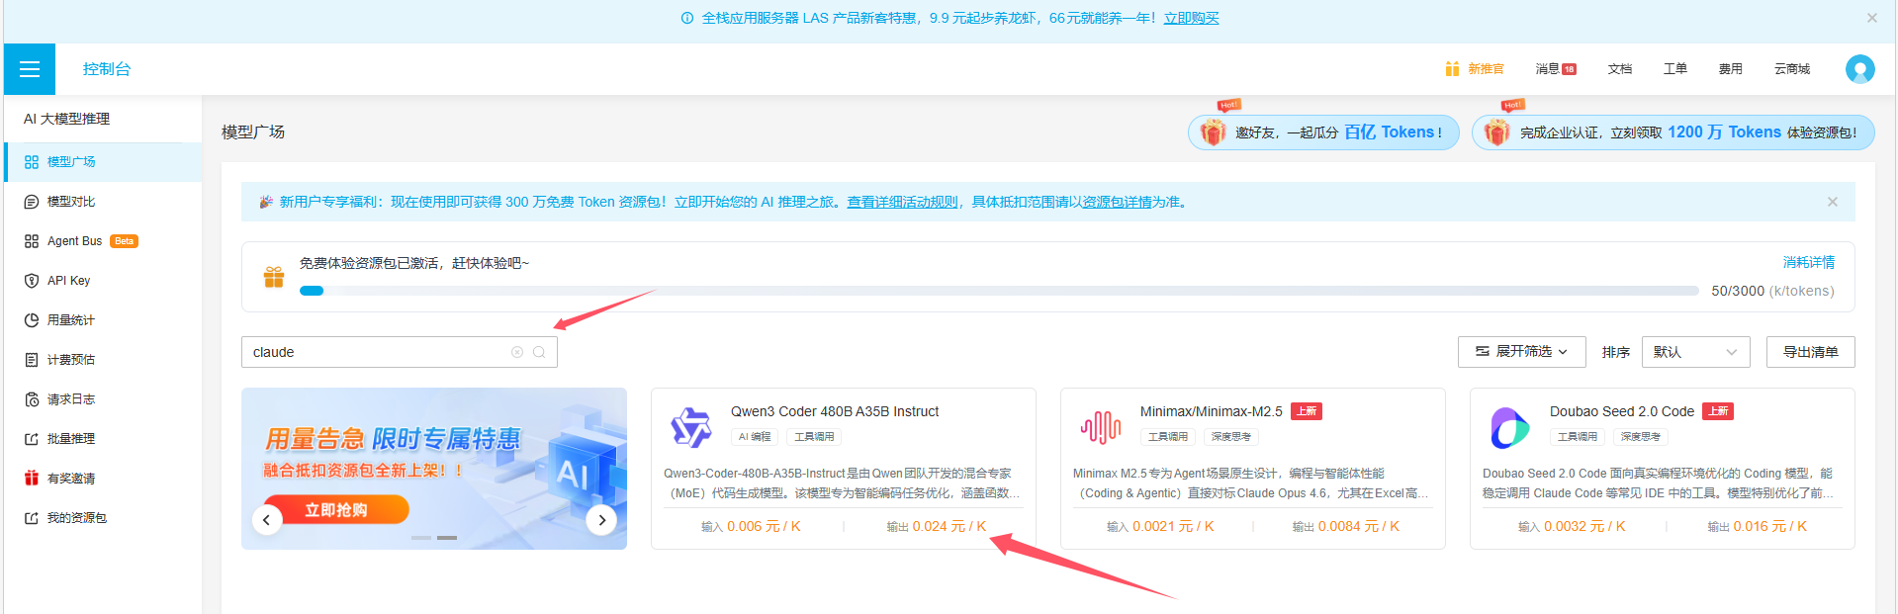Image resolution: width=1898 pixels, height=614 pixels.
Task: Click the AI 大模型推理 sidebar heading
Action: tap(67, 119)
